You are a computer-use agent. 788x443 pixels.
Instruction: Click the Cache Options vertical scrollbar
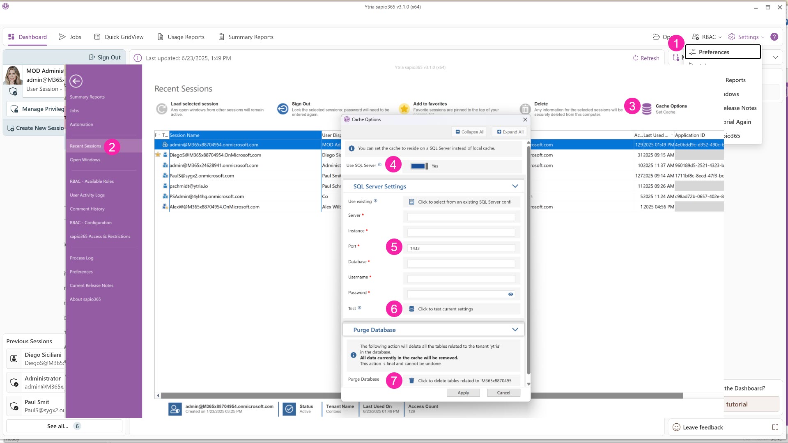click(528, 263)
